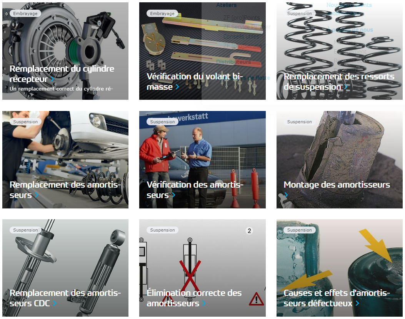Open the "Montage des amortisseurs" article title
Viewport: 405px width, 319px height.
[337, 185]
